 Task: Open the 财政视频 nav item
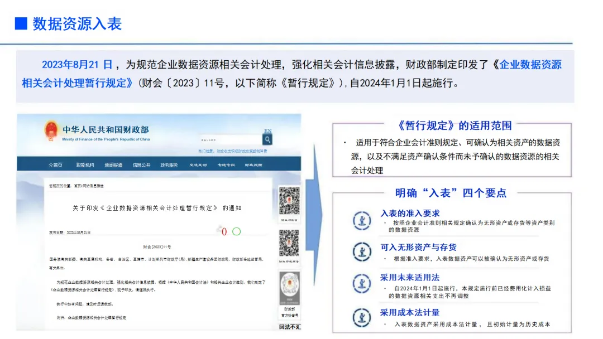click(x=253, y=164)
